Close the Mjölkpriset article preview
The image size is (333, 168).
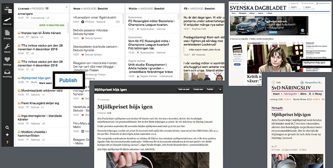[x=220, y=89]
